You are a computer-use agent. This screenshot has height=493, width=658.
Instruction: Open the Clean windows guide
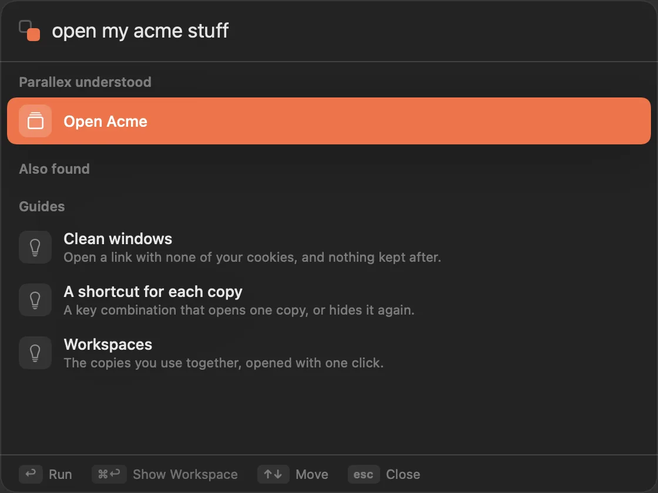point(329,247)
